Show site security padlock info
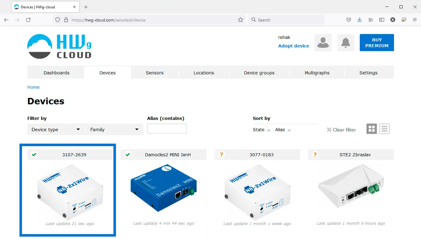The height and width of the screenshot is (239, 421). [x=66, y=20]
